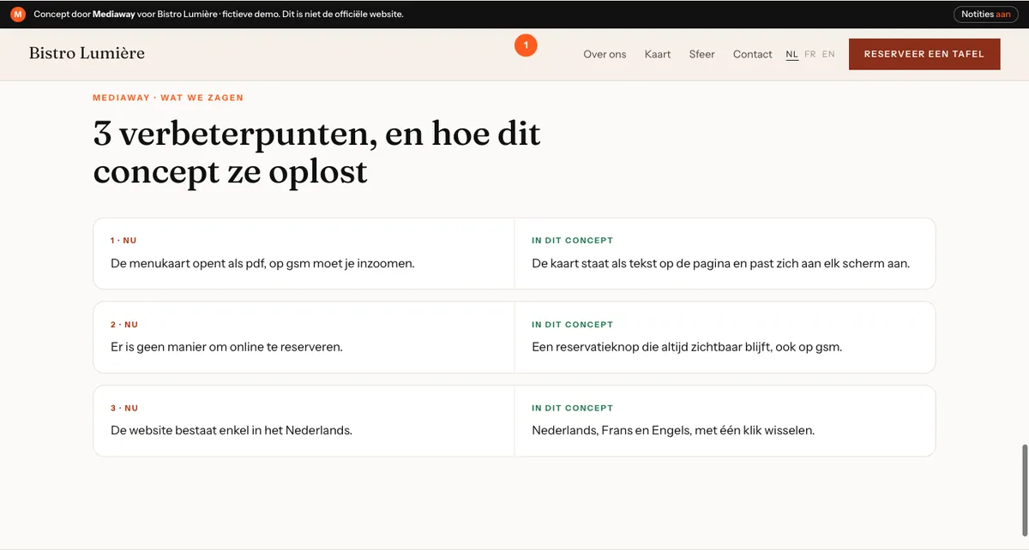The height and width of the screenshot is (550, 1029).
Task: Select the NL language option
Action: (792, 54)
